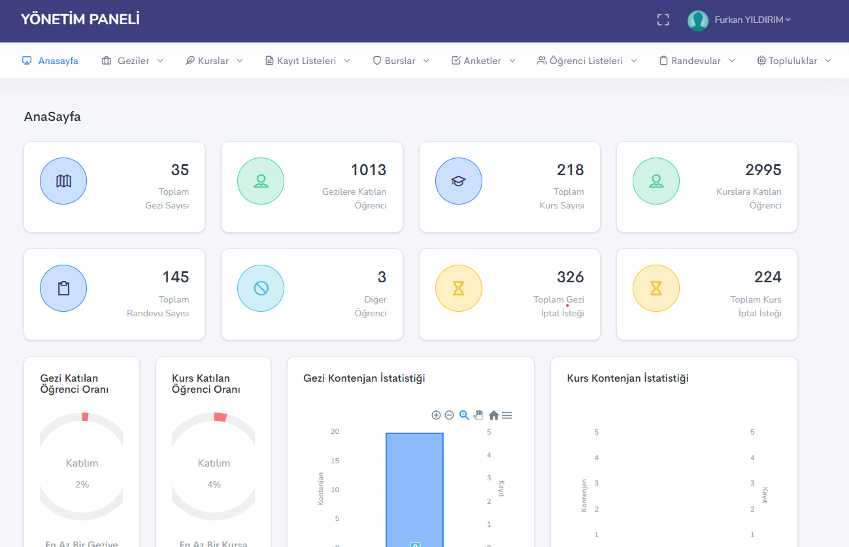The image size is (849, 547).
Task: Click the value 2995 on the Kurslara Katılan card
Action: coord(763,170)
